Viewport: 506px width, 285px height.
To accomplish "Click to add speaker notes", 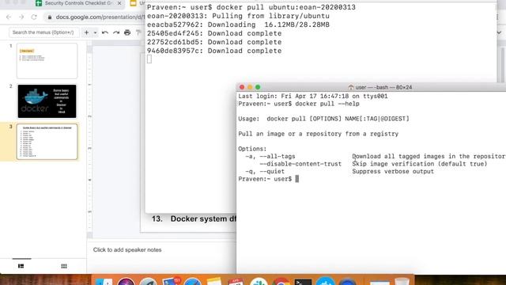I will click(127, 250).
